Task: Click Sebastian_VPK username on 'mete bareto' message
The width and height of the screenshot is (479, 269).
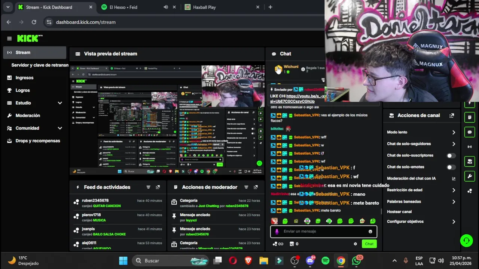Action: coord(306,210)
